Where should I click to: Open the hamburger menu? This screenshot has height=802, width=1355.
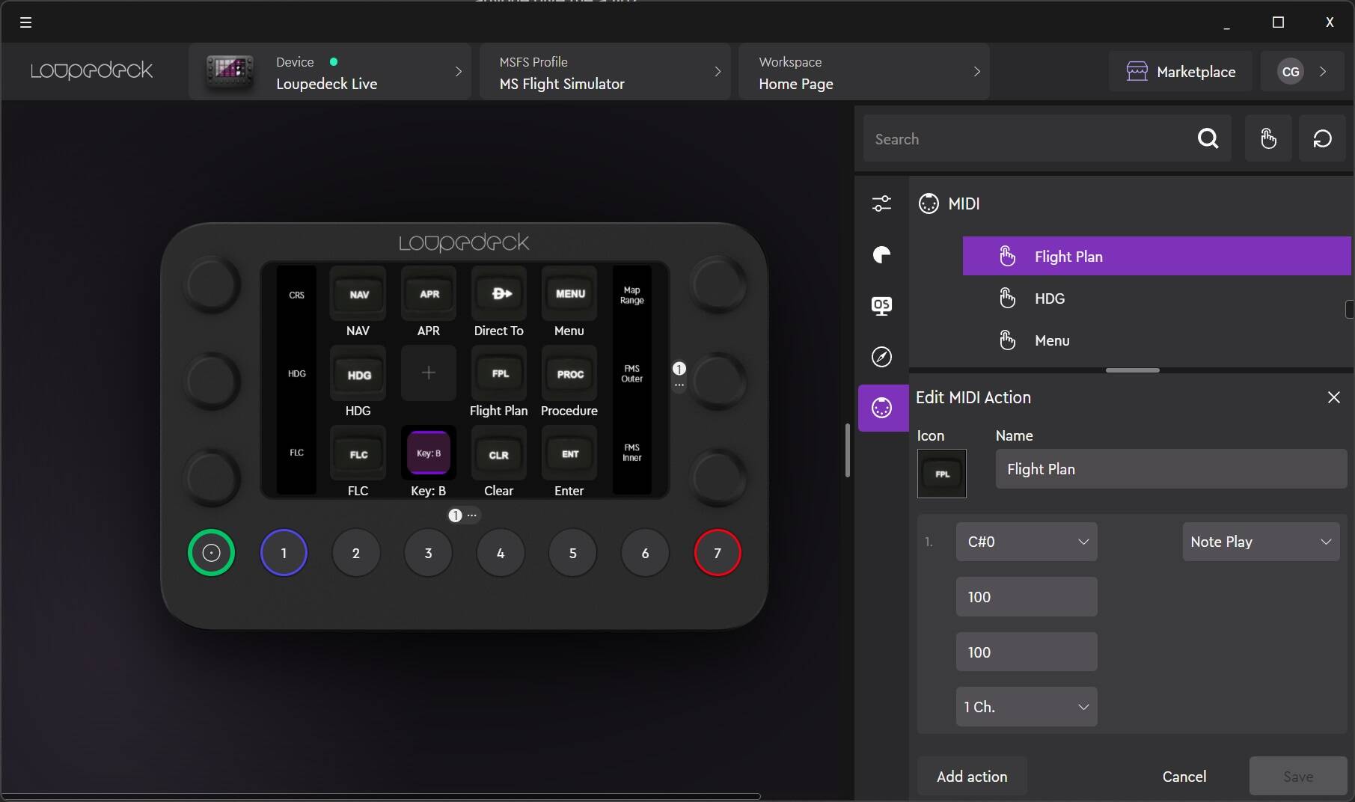pyautogui.click(x=25, y=22)
